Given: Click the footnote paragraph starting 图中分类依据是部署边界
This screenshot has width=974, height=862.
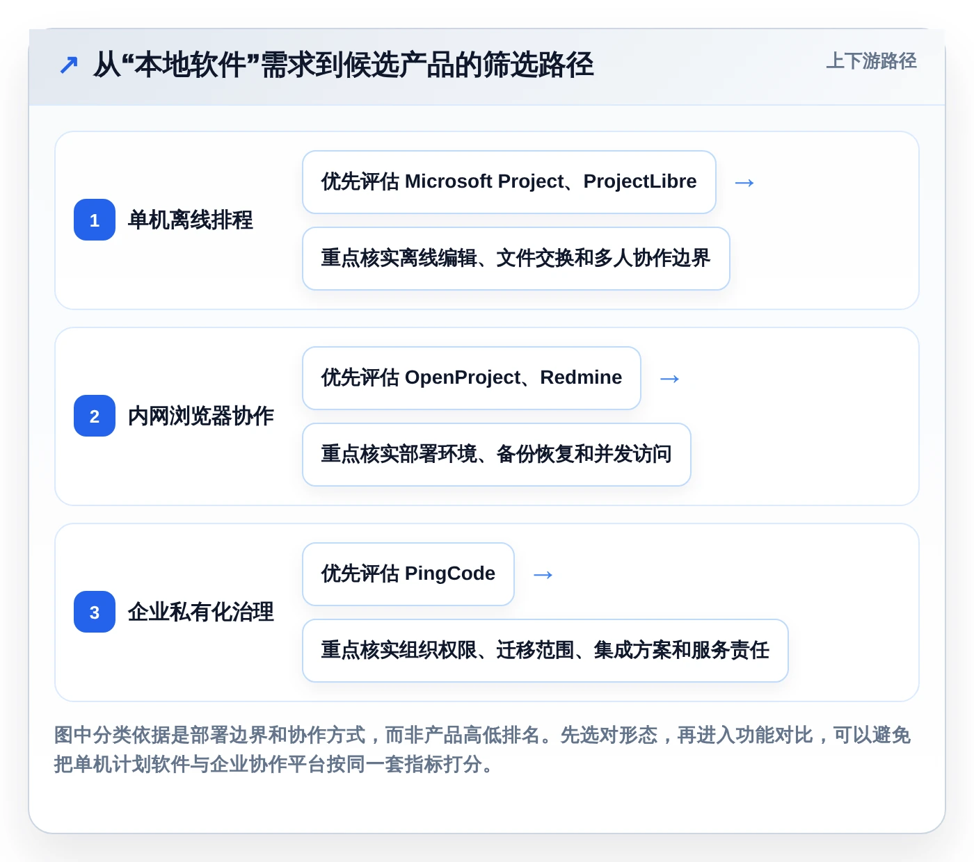Looking at the screenshot, I should (482, 749).
